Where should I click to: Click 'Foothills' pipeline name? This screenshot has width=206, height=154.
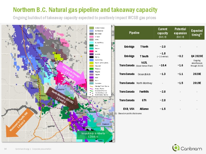(144, 92)
